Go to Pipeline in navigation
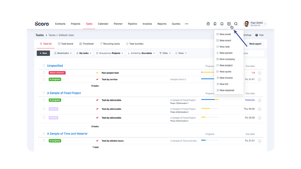The width and height of the screenshot is (301, 169). coord(132,24)
